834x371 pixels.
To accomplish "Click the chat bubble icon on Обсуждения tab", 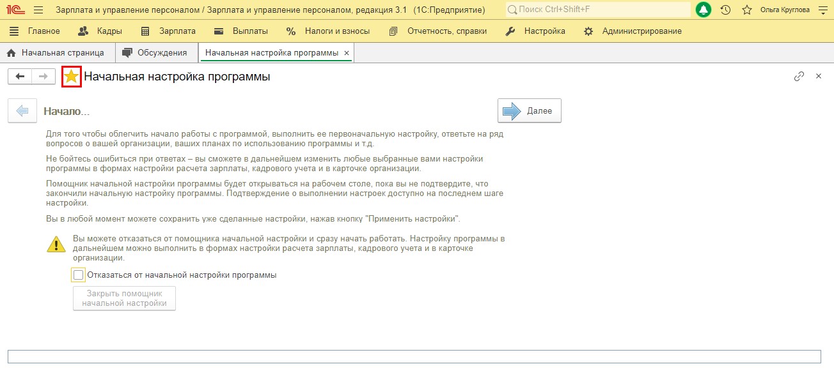I will coord(127,53).
